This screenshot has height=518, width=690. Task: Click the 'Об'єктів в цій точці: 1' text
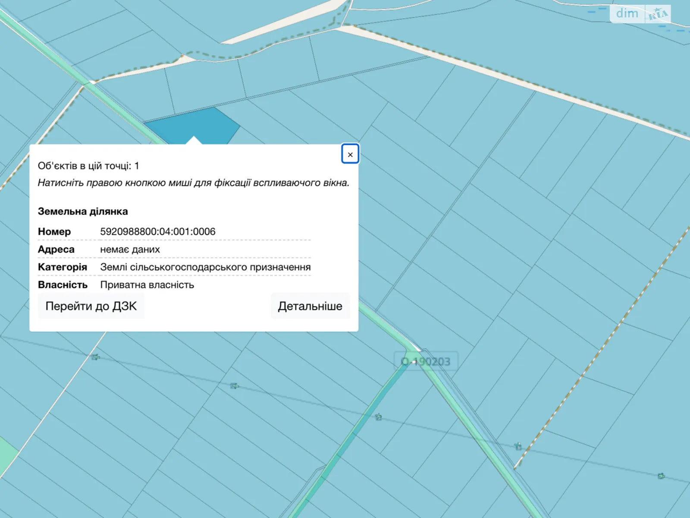click(x=88, y=166)
